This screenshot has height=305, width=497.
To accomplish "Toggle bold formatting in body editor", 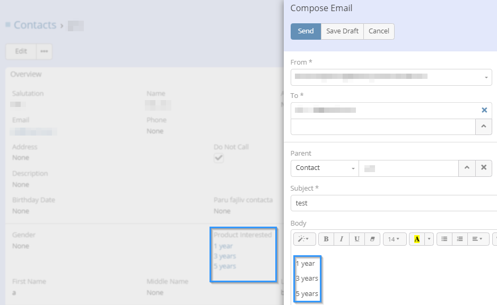I will coord(326,239).
